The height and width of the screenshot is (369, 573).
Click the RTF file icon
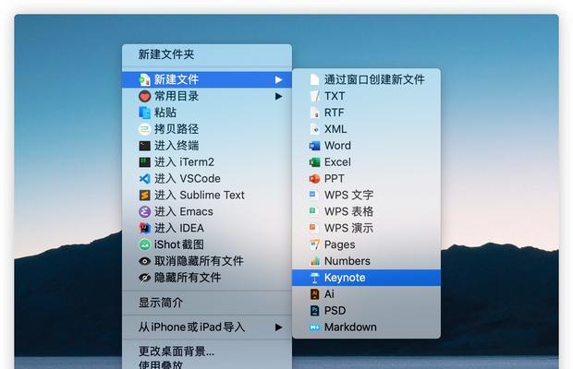(314, 113)
